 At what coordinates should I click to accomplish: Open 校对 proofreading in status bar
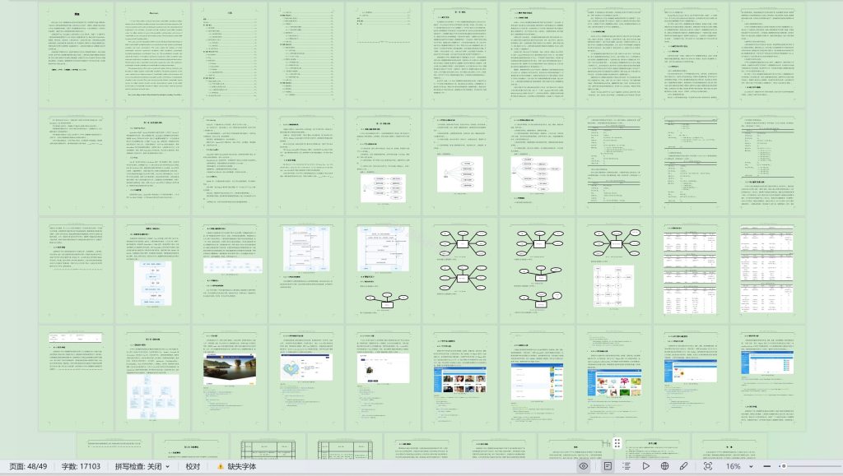pos(193,466)
